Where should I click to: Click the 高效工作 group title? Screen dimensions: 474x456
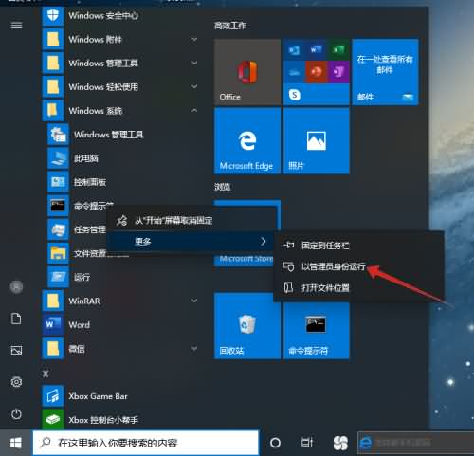230,26
